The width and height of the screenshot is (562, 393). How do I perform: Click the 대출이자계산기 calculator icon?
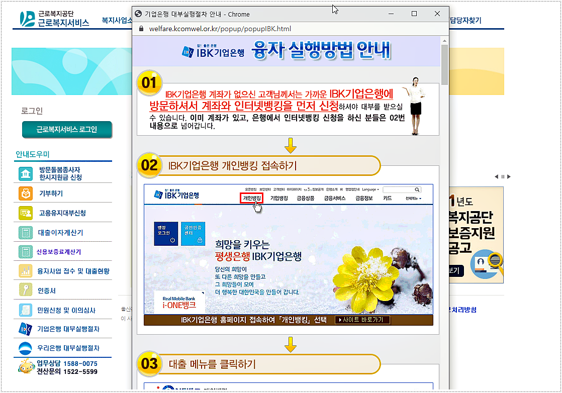click(26, 233)
